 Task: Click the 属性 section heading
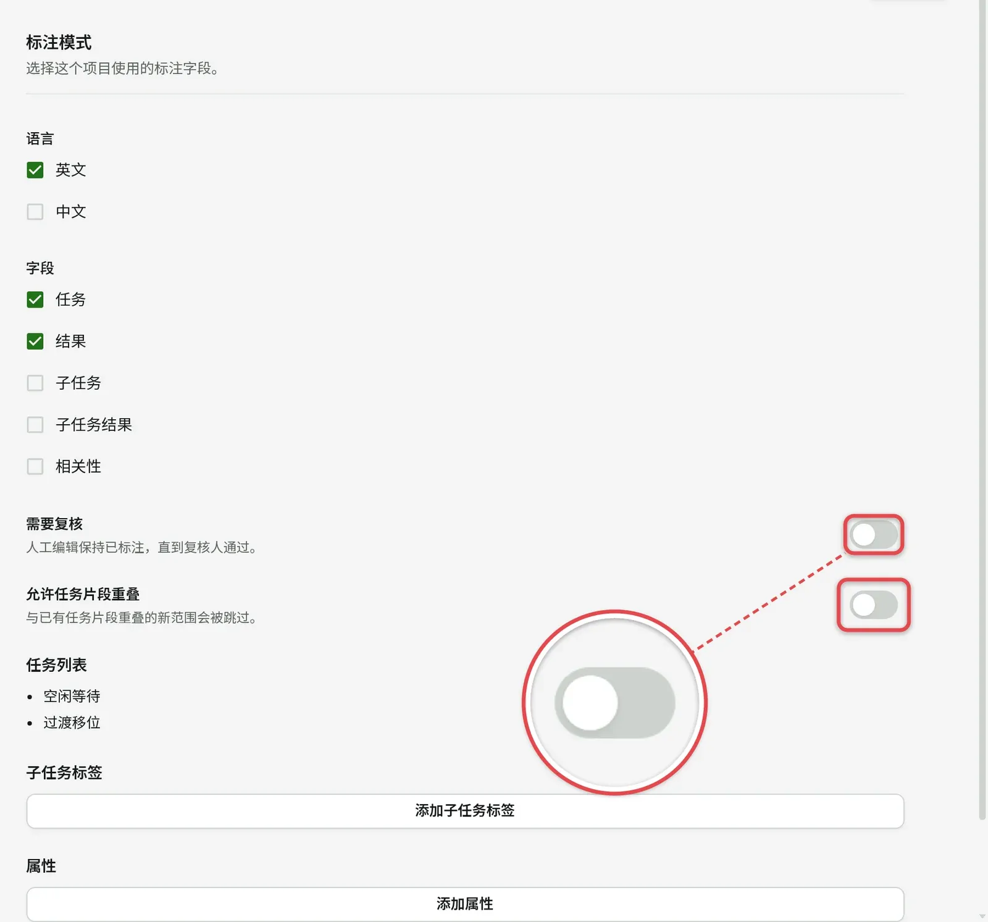41,866
